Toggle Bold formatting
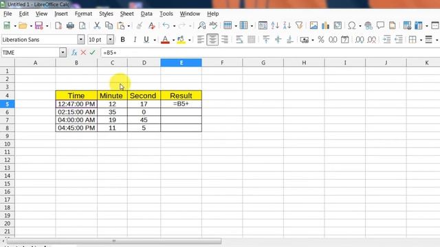 122,40
